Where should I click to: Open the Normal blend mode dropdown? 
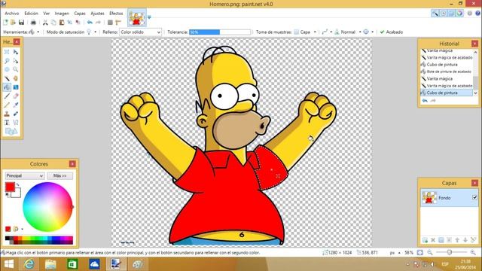348,32
